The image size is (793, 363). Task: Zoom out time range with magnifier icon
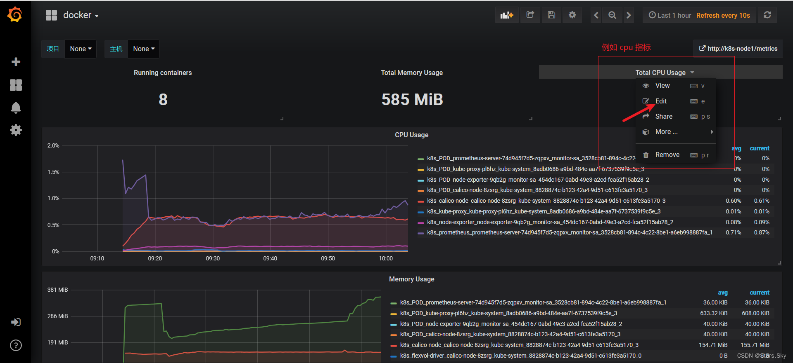coord(612,15)
